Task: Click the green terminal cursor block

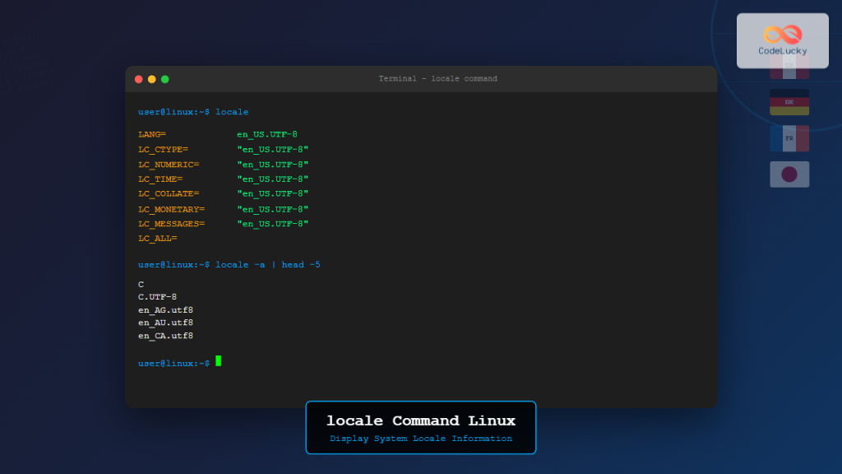Action: (220, 361)
